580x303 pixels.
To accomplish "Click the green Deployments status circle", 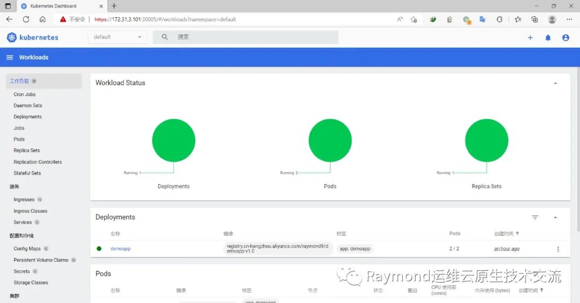I will 173,140.
